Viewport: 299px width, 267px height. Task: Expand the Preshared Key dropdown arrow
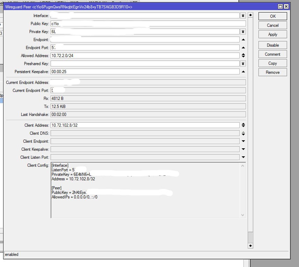click(x=243, y=64)
